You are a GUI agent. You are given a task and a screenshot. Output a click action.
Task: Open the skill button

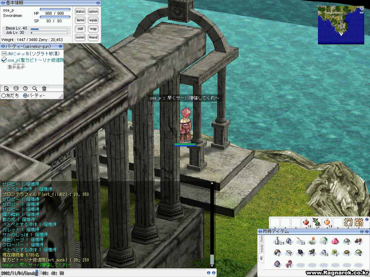[x=80, y=29]
